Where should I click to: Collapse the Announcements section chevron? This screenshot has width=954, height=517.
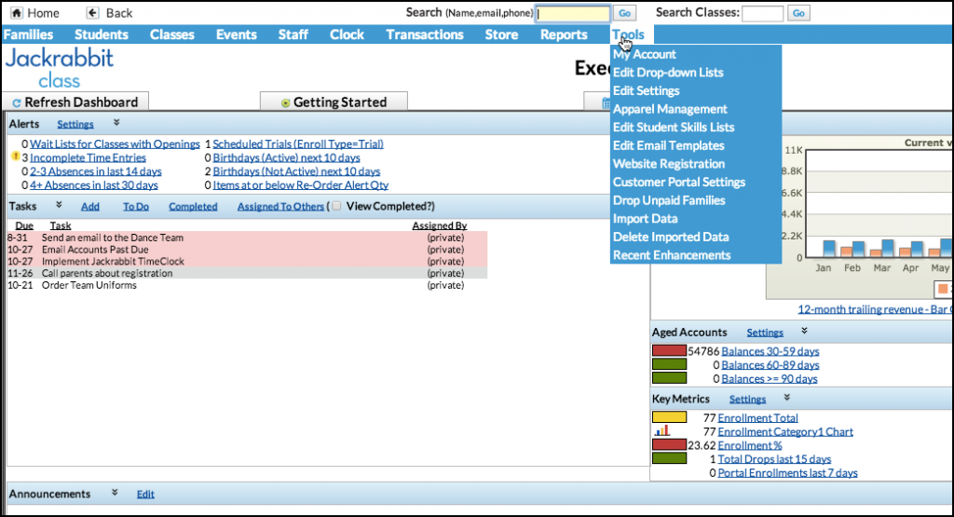(115, 493)
